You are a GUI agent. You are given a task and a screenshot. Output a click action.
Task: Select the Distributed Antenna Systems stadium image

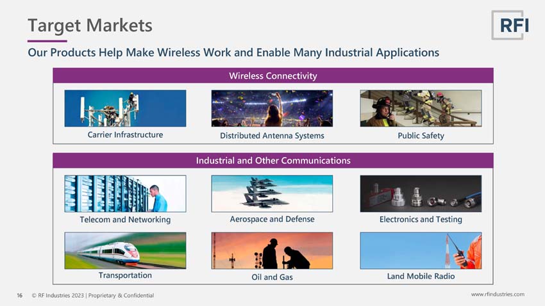tap(272, 108)
